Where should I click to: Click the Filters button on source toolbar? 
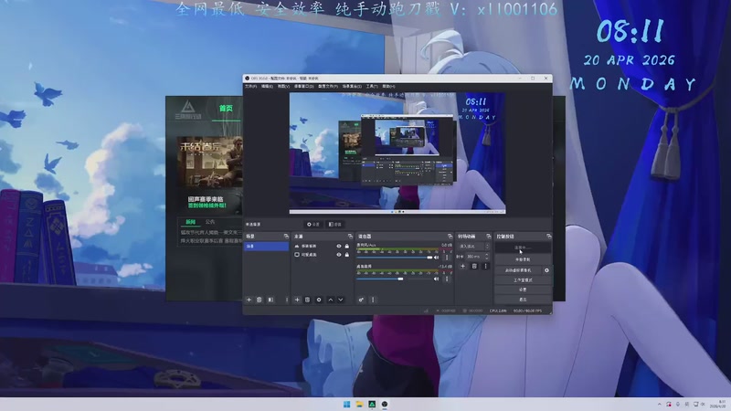(x=335, y=224)
